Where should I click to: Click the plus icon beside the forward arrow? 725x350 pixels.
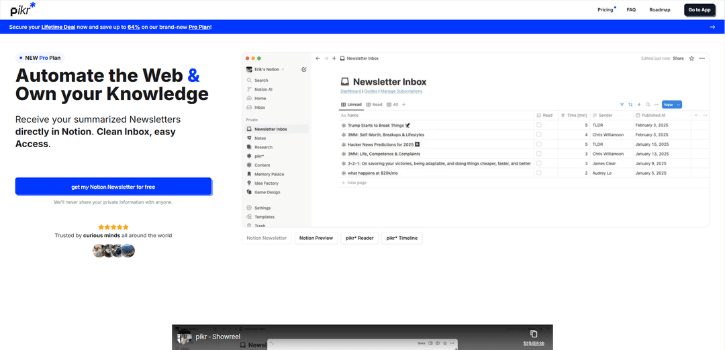point(334,58)
